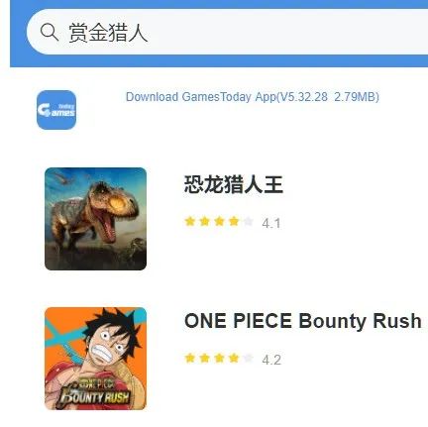
Task: Click the gray empty star of Bounty Rush
Action: pyautogui.click(x=249, y=358)
